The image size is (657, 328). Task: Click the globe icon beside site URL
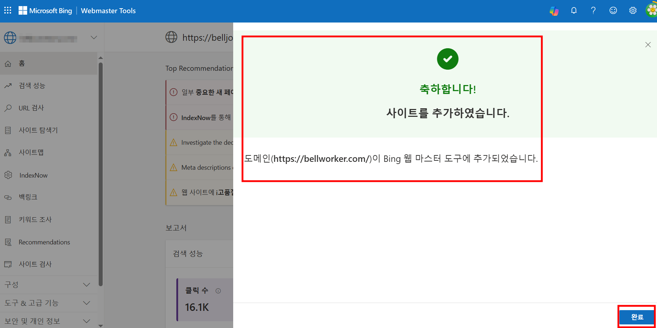coord(171,37)
